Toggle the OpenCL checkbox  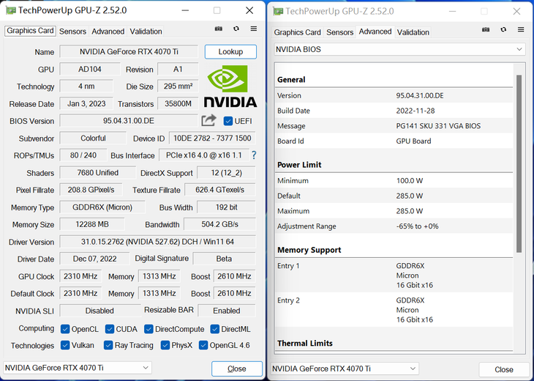click(65, 329)
